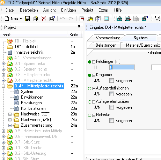Click the 1+2=3 calculation icon
This screenshot has height=160, width=161.
(x=157, y=19)
